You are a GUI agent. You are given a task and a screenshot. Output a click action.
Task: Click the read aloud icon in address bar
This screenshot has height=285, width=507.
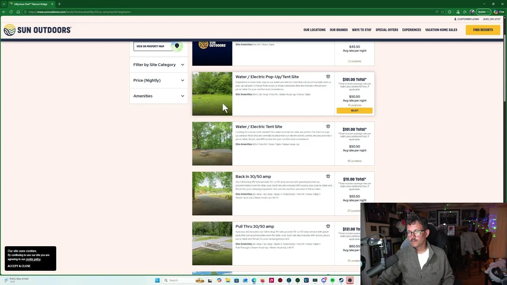click(437, 12)
